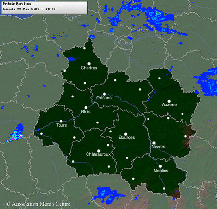Click the Orléans text label
This screenshot has width=217, height=209.
click(104, 98)
